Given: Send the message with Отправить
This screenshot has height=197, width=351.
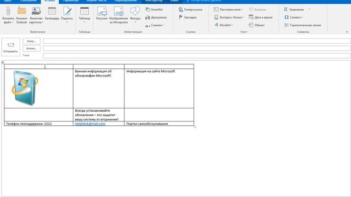Looking at the screenshot, I should (x=10, y=47).
